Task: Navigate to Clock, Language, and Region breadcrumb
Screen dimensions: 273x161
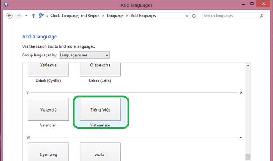Action: click(75, 16)
